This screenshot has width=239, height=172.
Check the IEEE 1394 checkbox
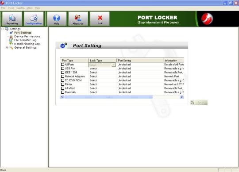pyautogui.click(x=63, y=73)
